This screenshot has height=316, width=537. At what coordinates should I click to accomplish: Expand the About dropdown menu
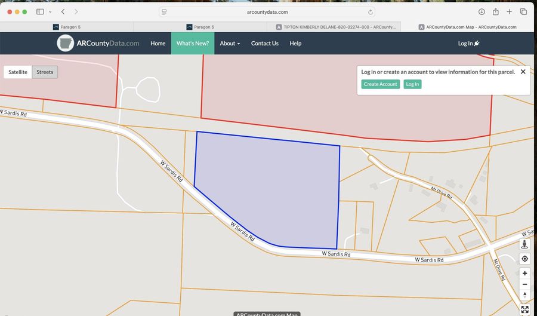[230, 43]
